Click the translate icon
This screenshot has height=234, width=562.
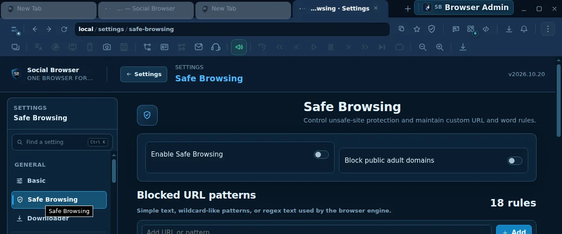click(x=39, y=47)
